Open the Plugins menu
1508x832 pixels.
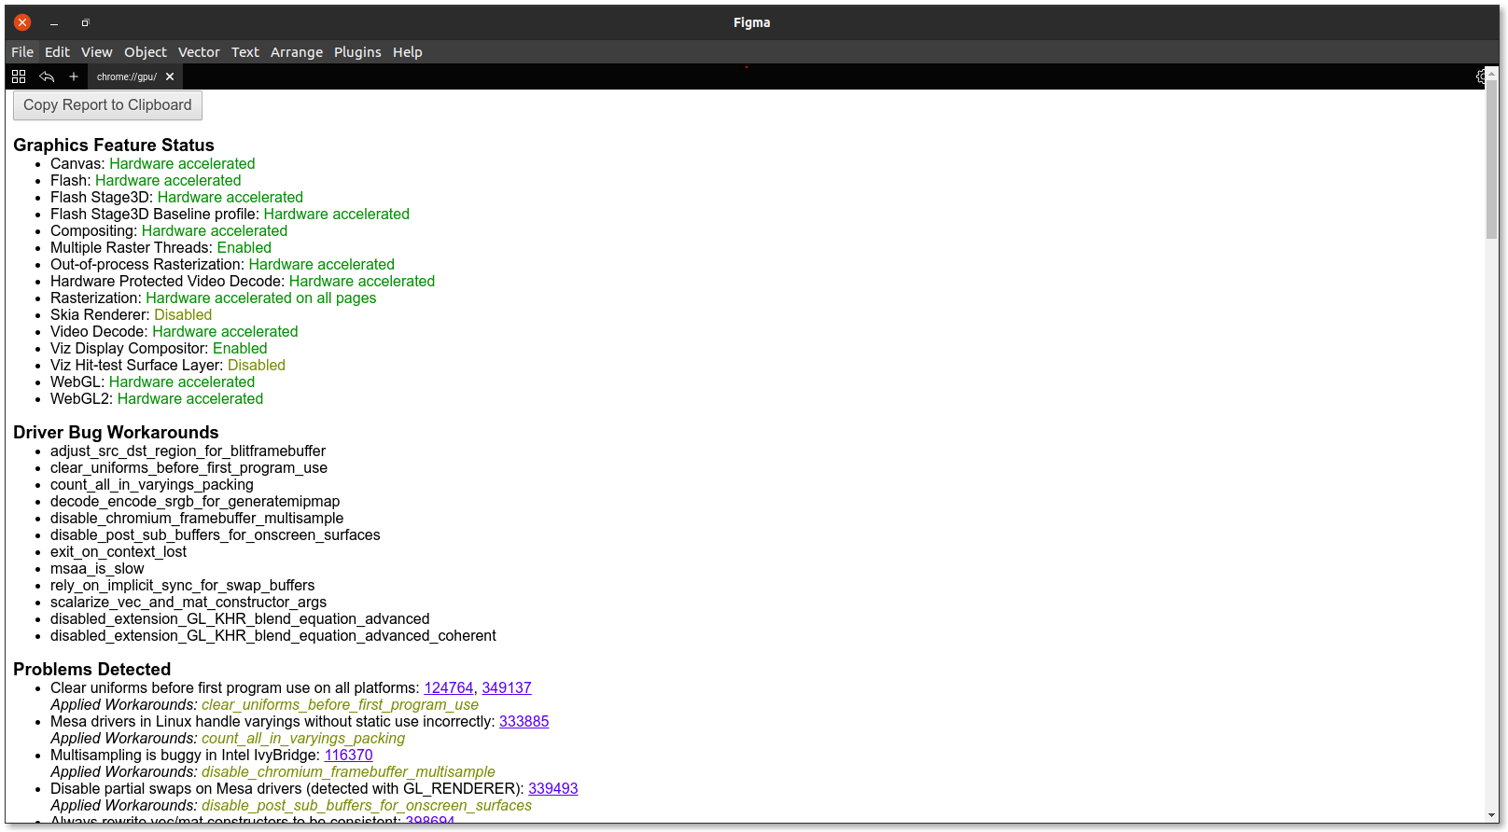coord(357,52)
